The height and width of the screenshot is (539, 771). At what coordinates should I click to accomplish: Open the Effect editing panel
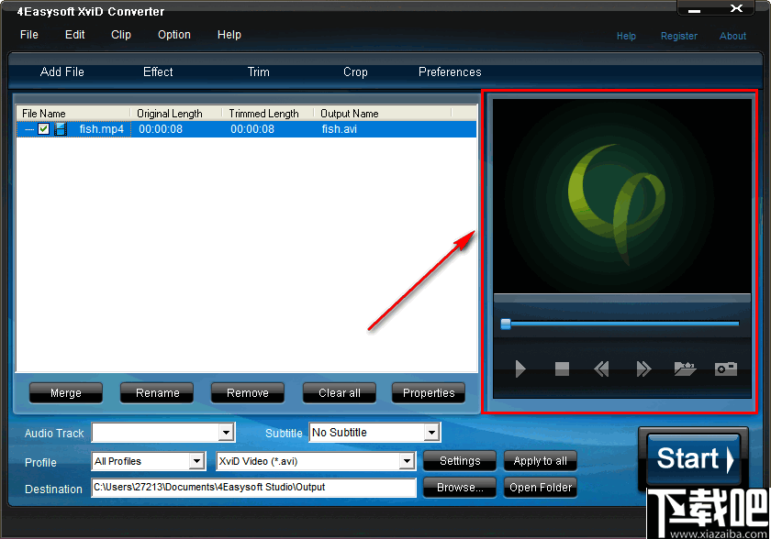pyautogui.click(x=157, y=71)
